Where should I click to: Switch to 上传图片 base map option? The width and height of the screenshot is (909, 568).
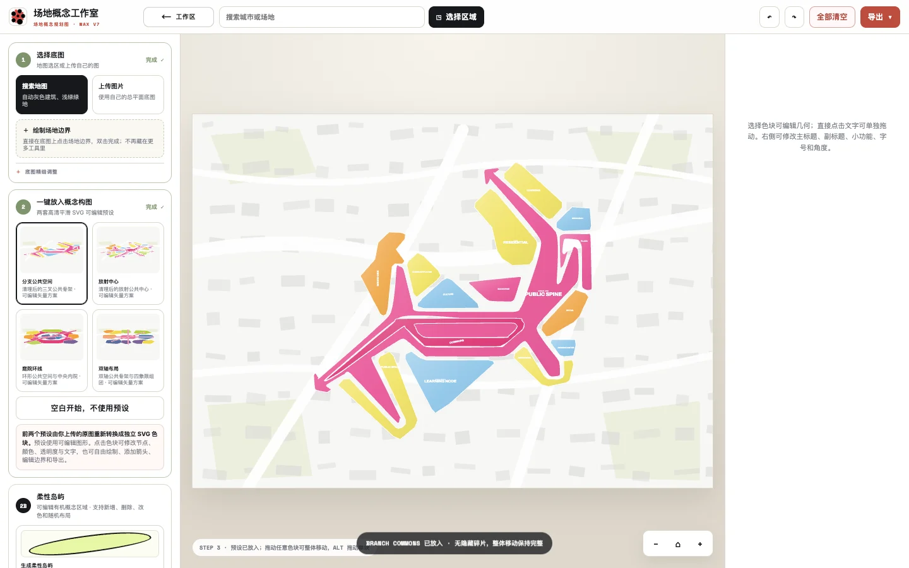(128, 95)
